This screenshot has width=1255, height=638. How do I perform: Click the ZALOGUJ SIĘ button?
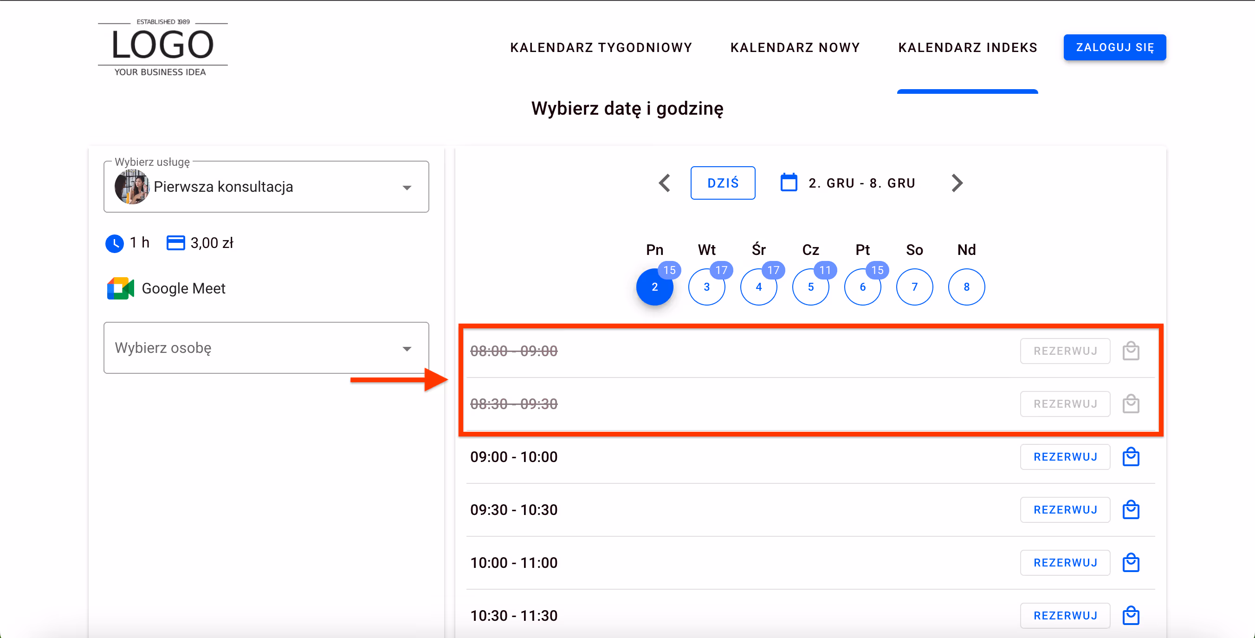coord(1115,47)
